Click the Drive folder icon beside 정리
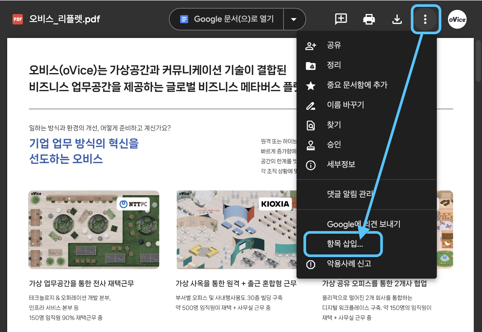The width and height of the screenshot is (482, 332). point(311,66)
